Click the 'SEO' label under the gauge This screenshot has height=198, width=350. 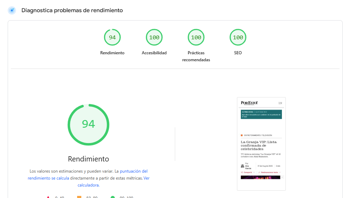coord(238,53)
